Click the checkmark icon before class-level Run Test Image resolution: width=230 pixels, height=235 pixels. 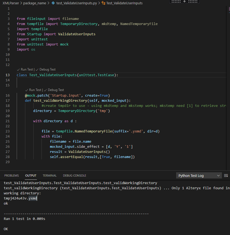click(18, 69)
